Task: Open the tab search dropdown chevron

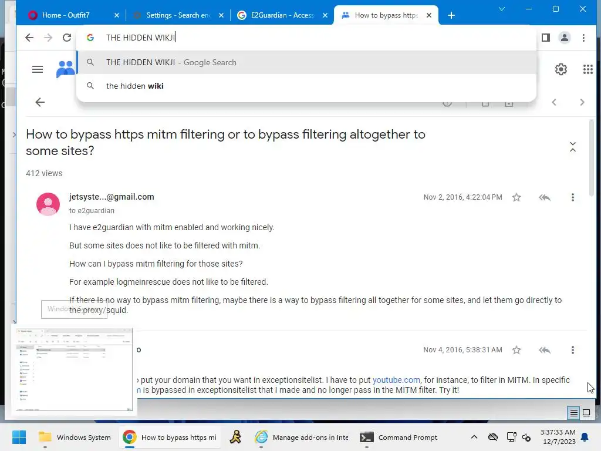Action: click(x=501, y=9)
